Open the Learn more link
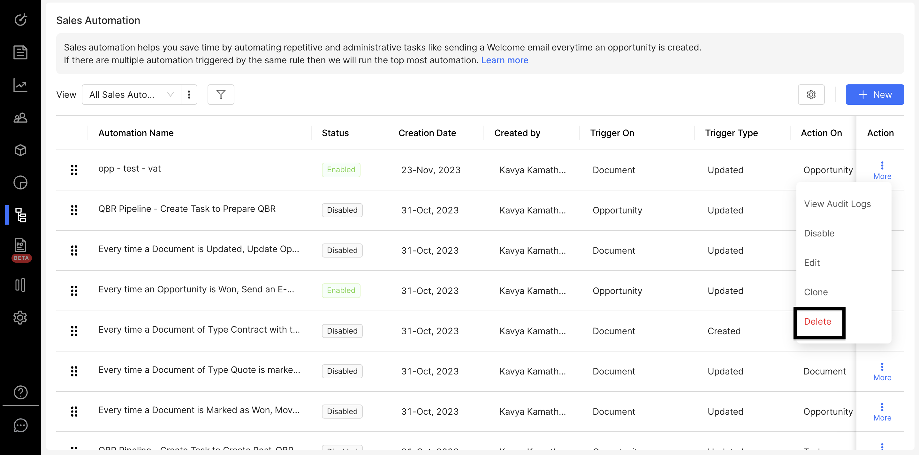The width and height of the screenshot is (919, 455). [504, 60]
